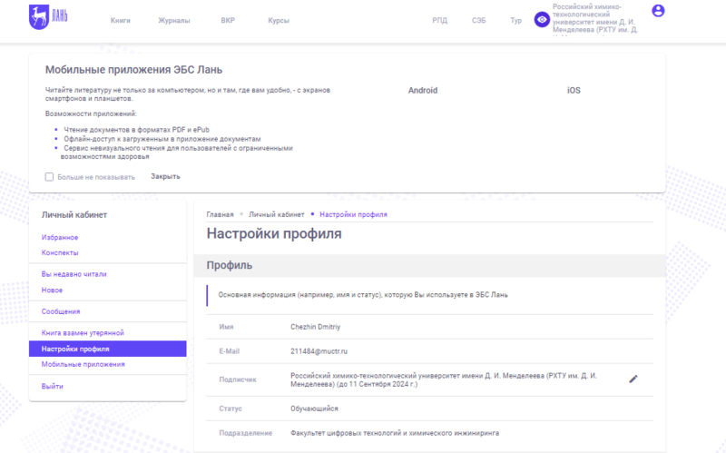Open 'Вы недавно читали' sidebar link
726x453 pixels.
point(74,274)
